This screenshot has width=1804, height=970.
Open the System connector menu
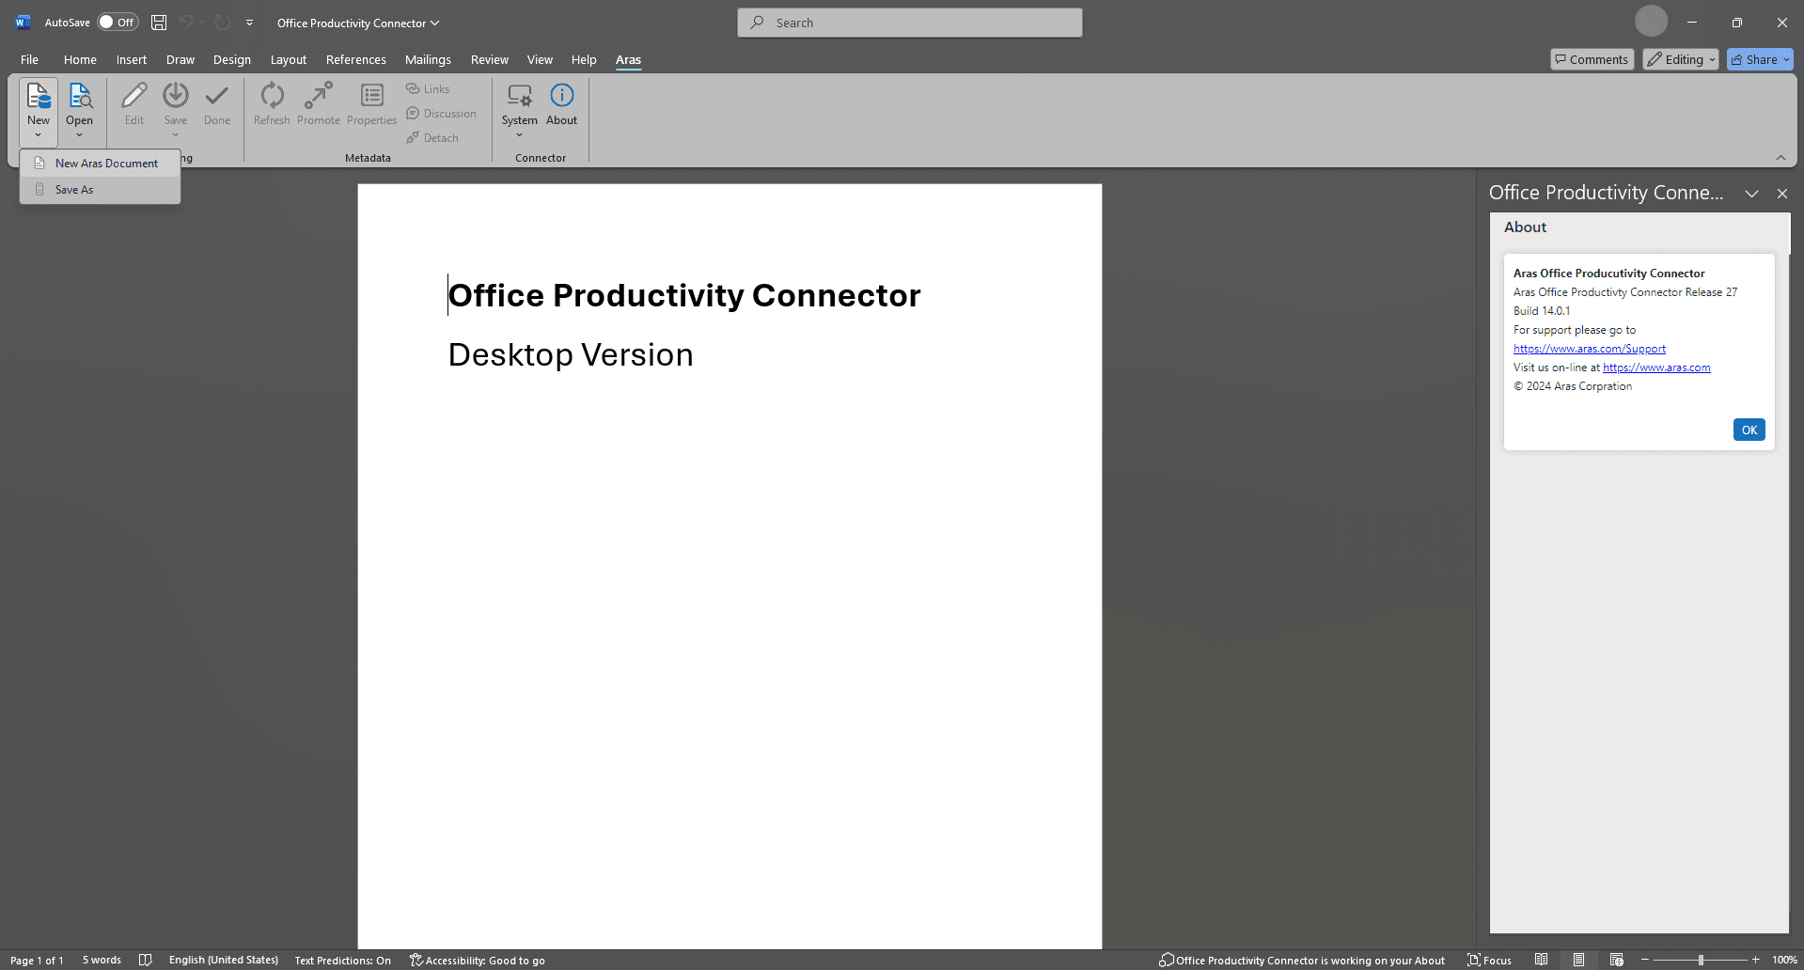pyautogui.click(x=520, y=110)
